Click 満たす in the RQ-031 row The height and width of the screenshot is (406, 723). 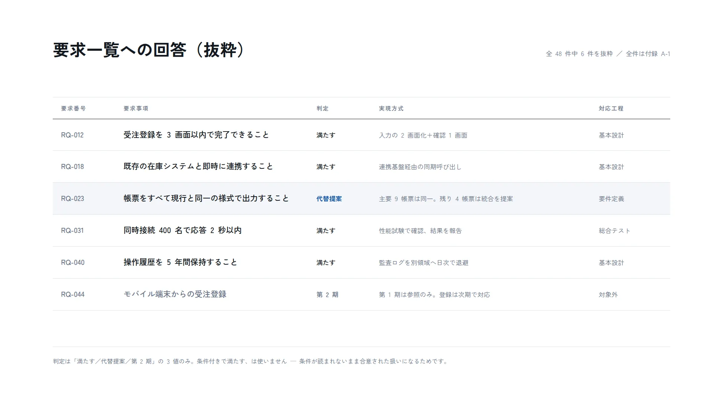[326, 230]
